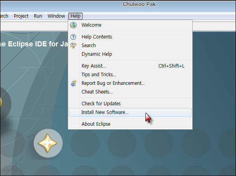Open Cheat Sheets...
The height and width of the screenshot is (176, 236).
[x=130, y=92]
